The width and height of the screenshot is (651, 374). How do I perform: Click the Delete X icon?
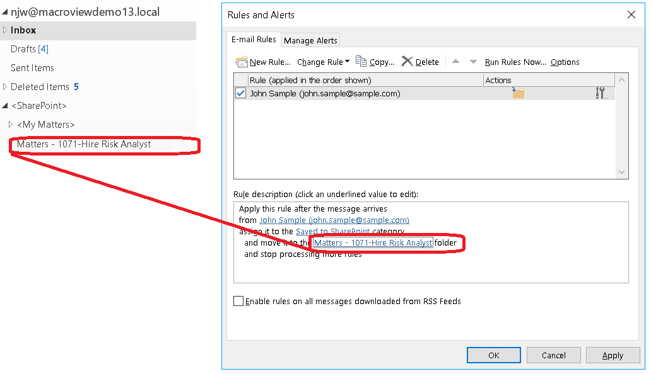408,61
